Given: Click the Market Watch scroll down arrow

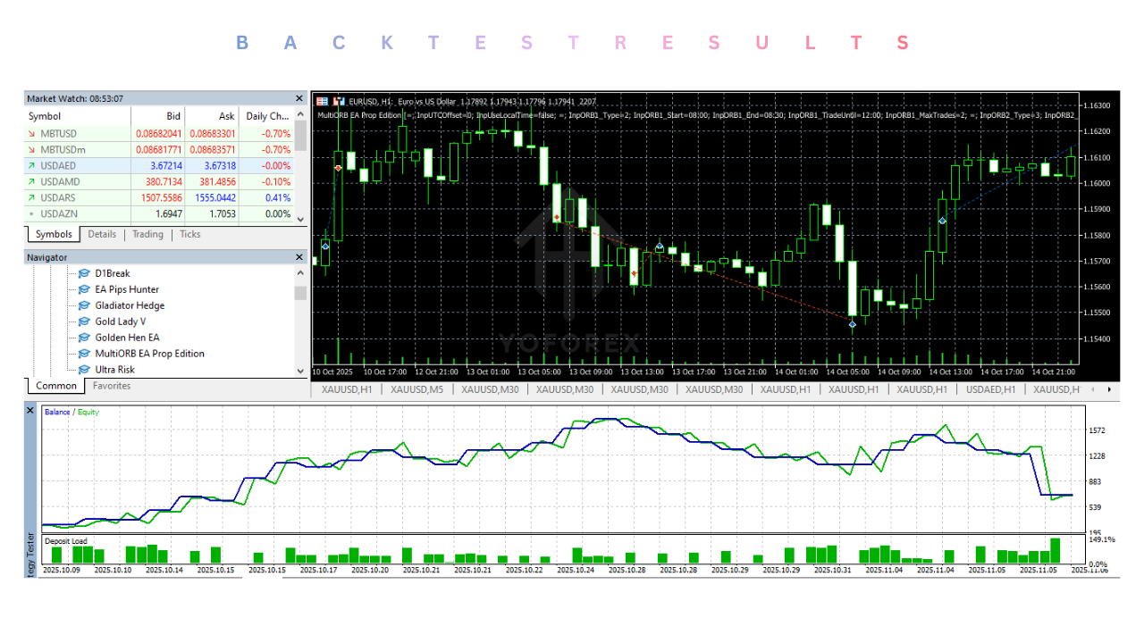Looking at the screenshot, I should click(x=300, y=218).
